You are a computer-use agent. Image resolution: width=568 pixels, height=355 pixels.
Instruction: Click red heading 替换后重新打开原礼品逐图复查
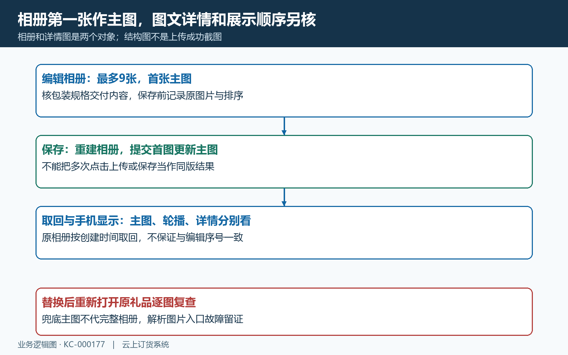[119, 302]
